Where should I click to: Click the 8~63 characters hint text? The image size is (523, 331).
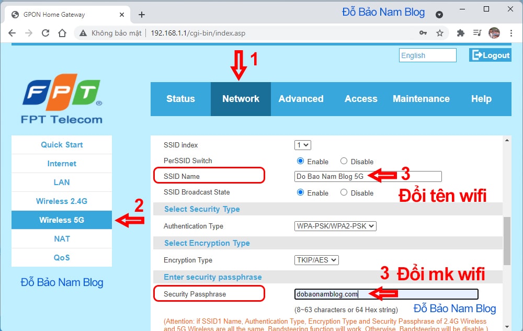346,310
